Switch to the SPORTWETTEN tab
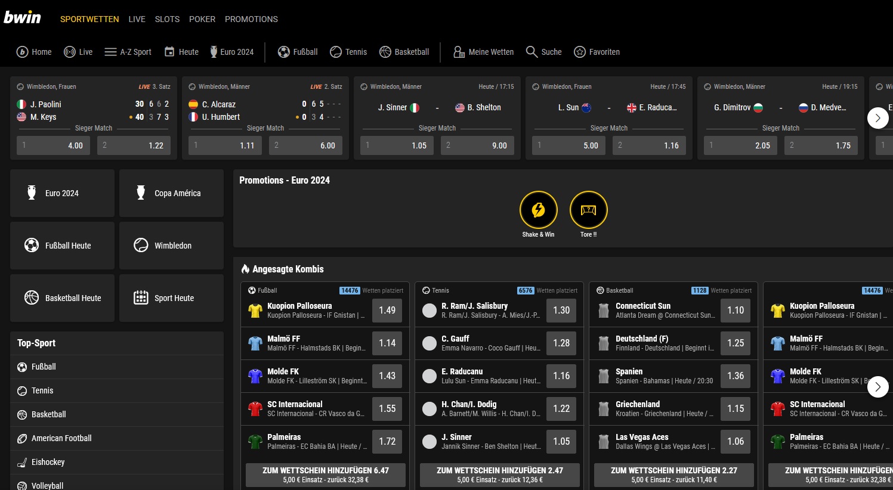This screenshot has width=893, height=490. coord(89,19)
